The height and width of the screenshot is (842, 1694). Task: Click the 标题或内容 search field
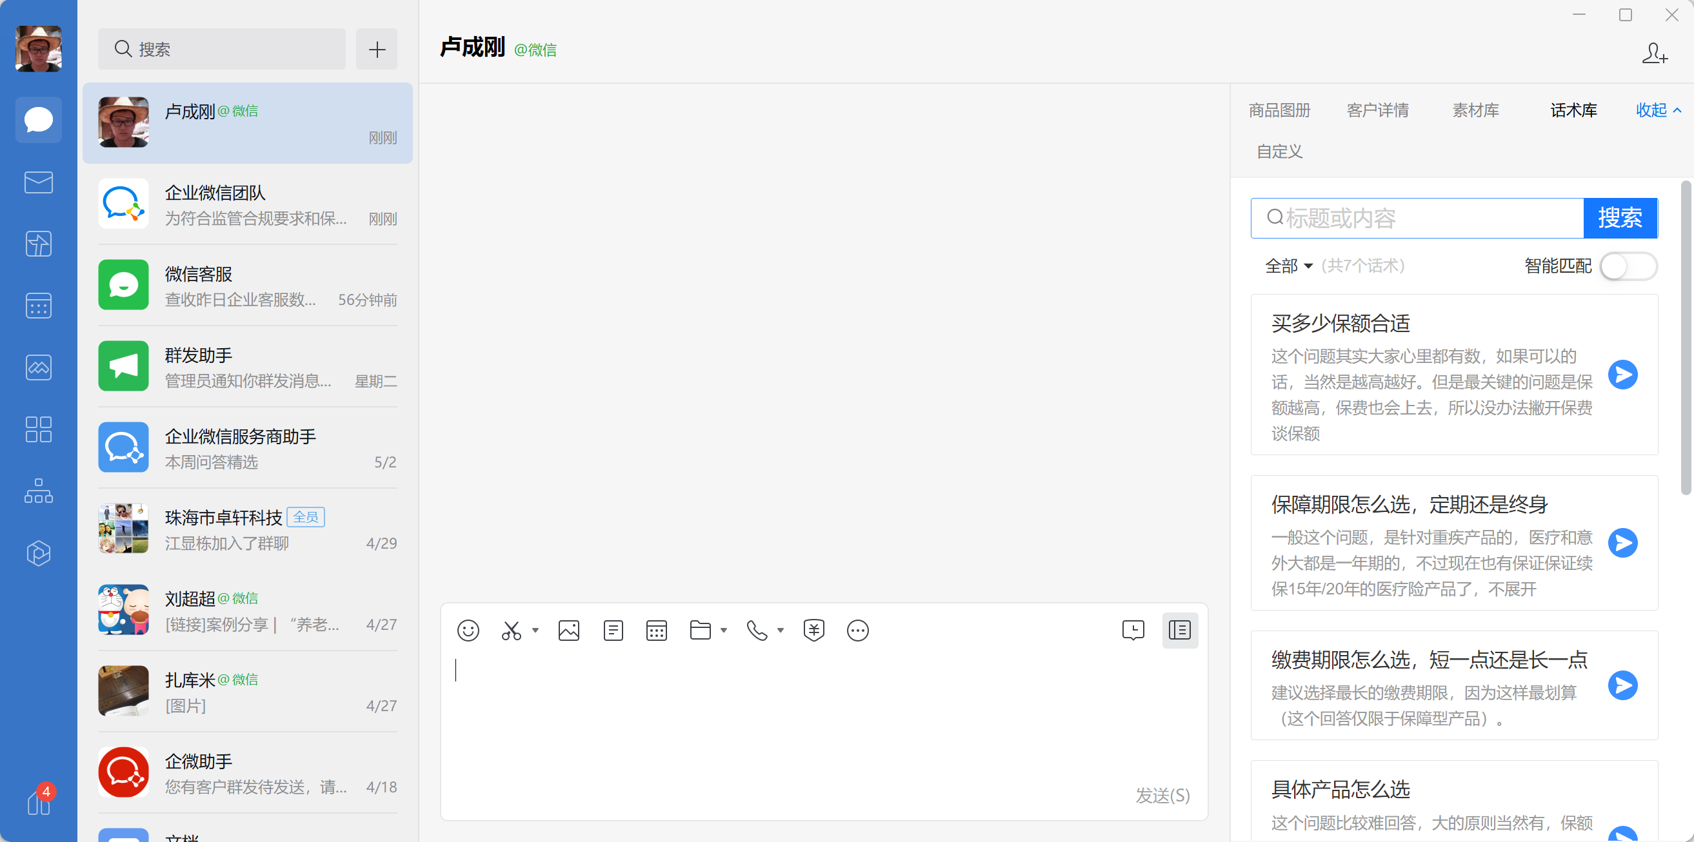[1417, 218]
